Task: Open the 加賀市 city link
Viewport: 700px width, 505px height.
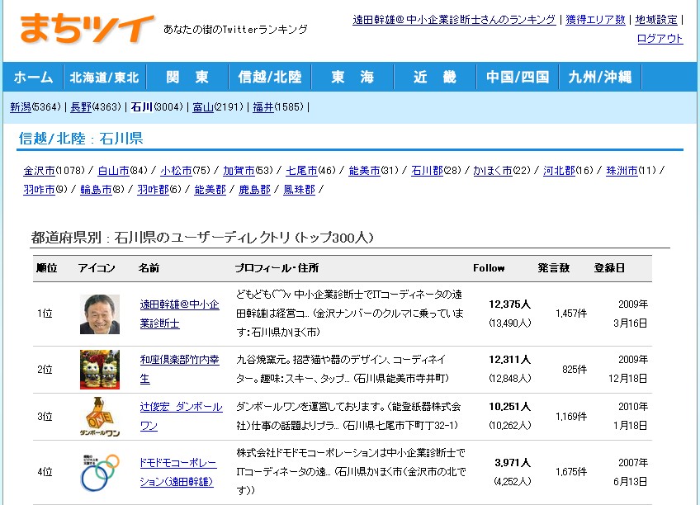Action: pos(239,171)
